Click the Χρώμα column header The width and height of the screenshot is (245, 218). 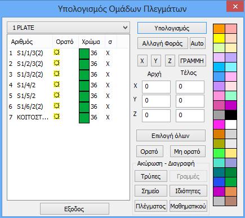click(x=91, y=42)
